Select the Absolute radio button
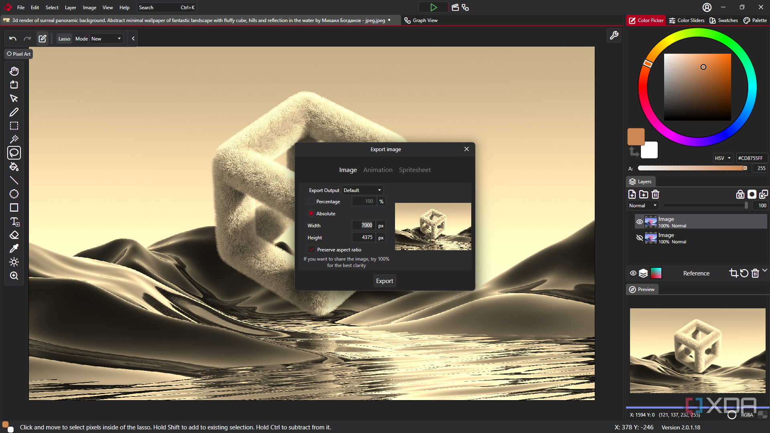The width and height of the screenshot is (770, 433). pyautogui.click(x=311, y=213)
